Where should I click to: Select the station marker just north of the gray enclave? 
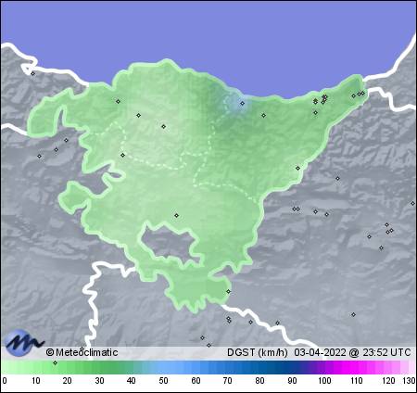click(176, 215)
